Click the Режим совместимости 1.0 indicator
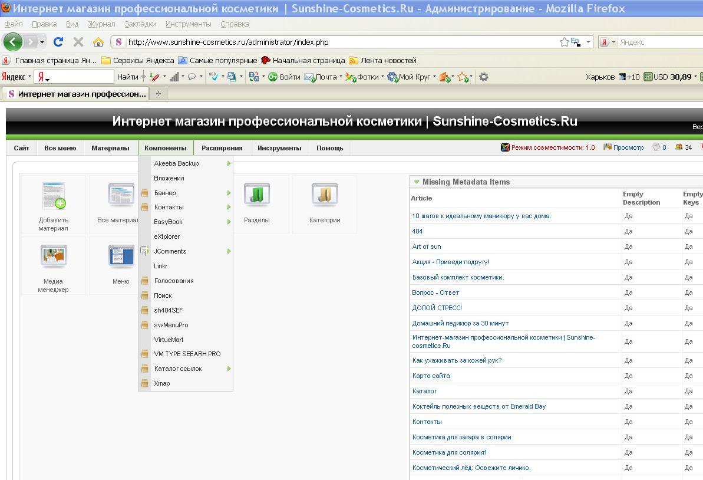The width and height of the screenshot is (703, 480). (x=548, y=147)
